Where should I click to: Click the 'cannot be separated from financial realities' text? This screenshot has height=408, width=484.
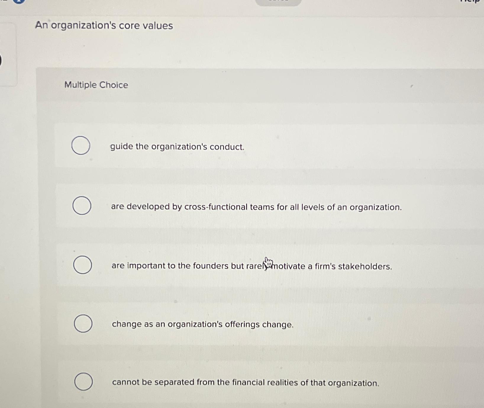click(x=246, y=382)
